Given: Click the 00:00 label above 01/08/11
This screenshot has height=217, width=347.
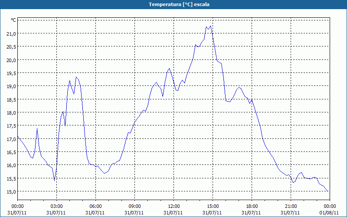Looking at the screenshot, I should pos(330,207).
